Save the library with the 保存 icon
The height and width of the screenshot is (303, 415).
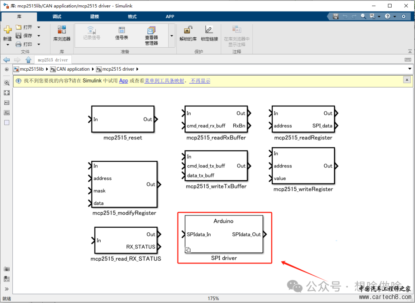(x=18, y=35)
